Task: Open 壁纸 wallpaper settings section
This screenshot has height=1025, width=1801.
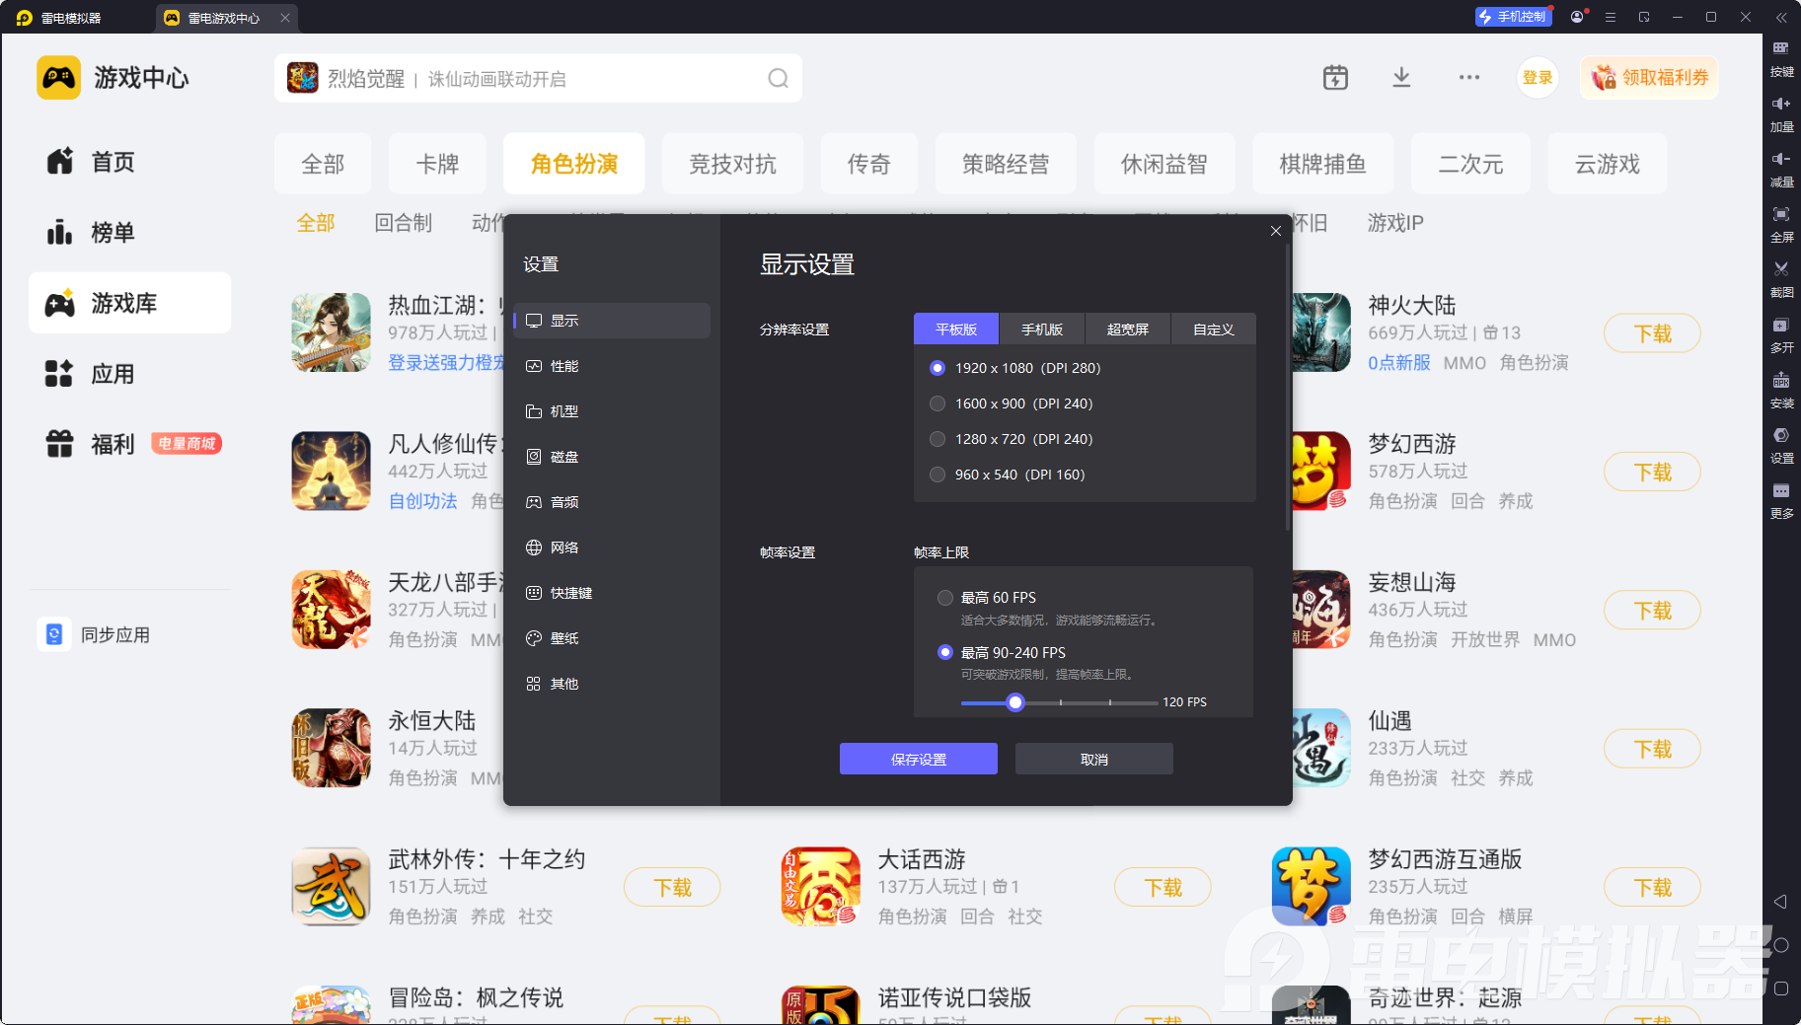Action: (x=612, y=638)
